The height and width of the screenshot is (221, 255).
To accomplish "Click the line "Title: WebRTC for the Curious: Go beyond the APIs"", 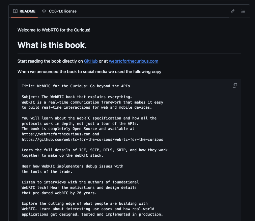I will click(x=76, y=86).
